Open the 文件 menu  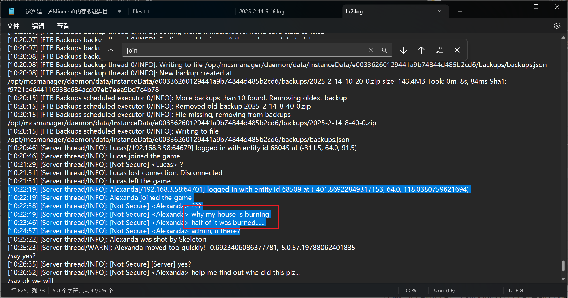[13, 26]
